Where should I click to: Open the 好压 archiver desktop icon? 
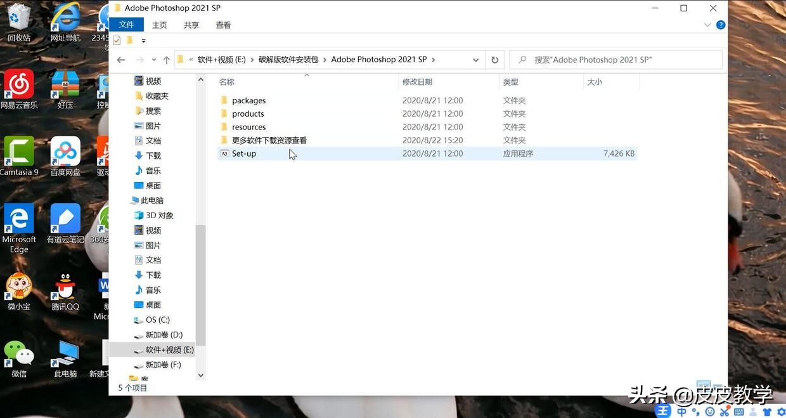coord(65,90)
